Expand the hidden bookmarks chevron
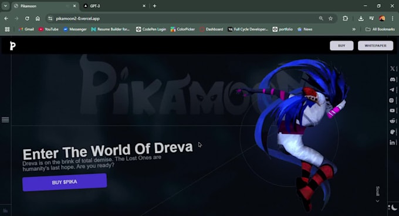This screenshot has width=399, height=216. click(x=354, y=29)
